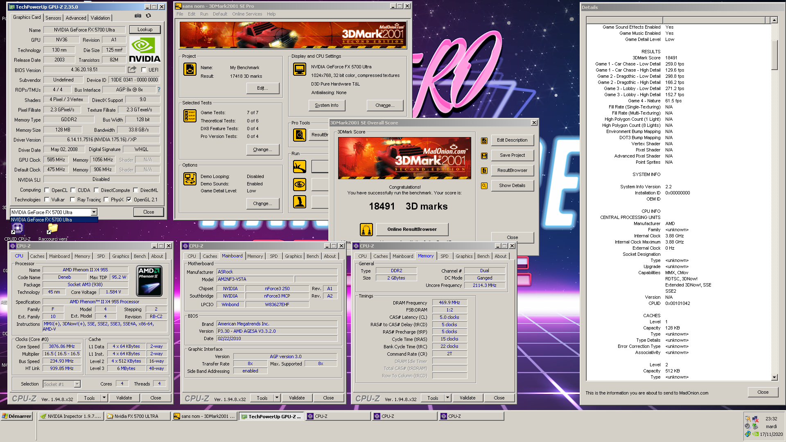Switch to the Sensors tab in GPU-Z
Viewport: 786px width, 442px height.
(53, 18)
